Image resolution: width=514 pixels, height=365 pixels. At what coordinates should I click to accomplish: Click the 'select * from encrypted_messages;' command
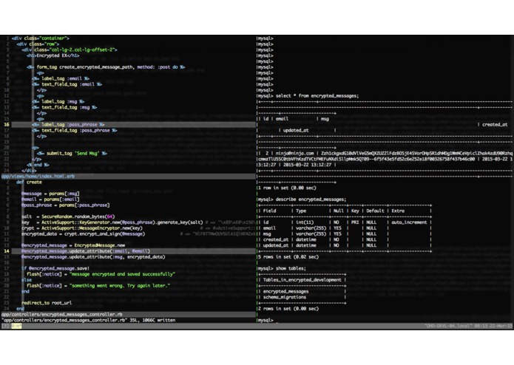click(317, 96)
